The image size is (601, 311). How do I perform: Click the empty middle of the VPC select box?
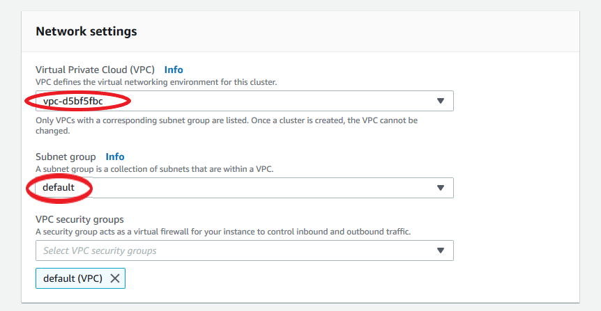pos(279,101)
